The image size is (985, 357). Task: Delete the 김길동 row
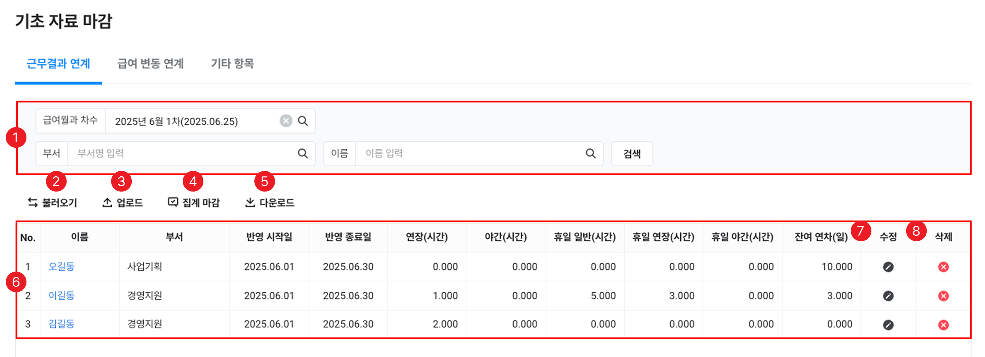(943, 325)
